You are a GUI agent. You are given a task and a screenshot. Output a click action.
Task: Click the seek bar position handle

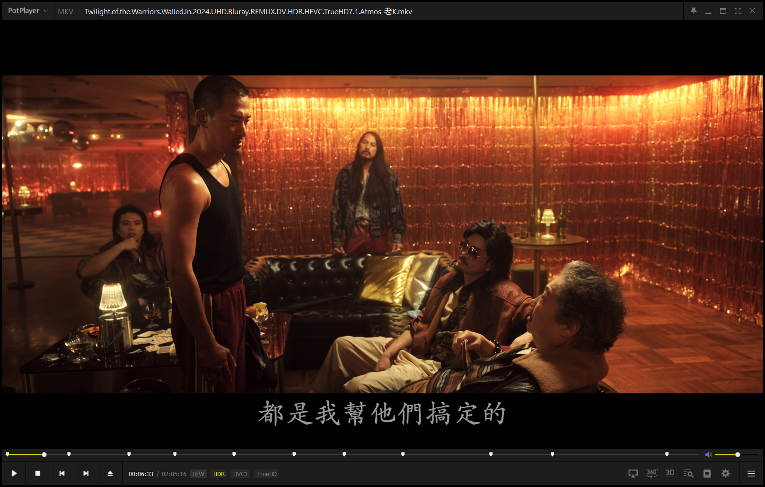click(44, 454)
